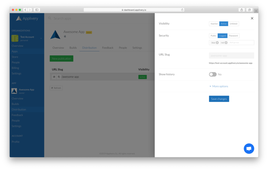Open a new Safari tab
The image size is (268, 170).
click(256, 11)
